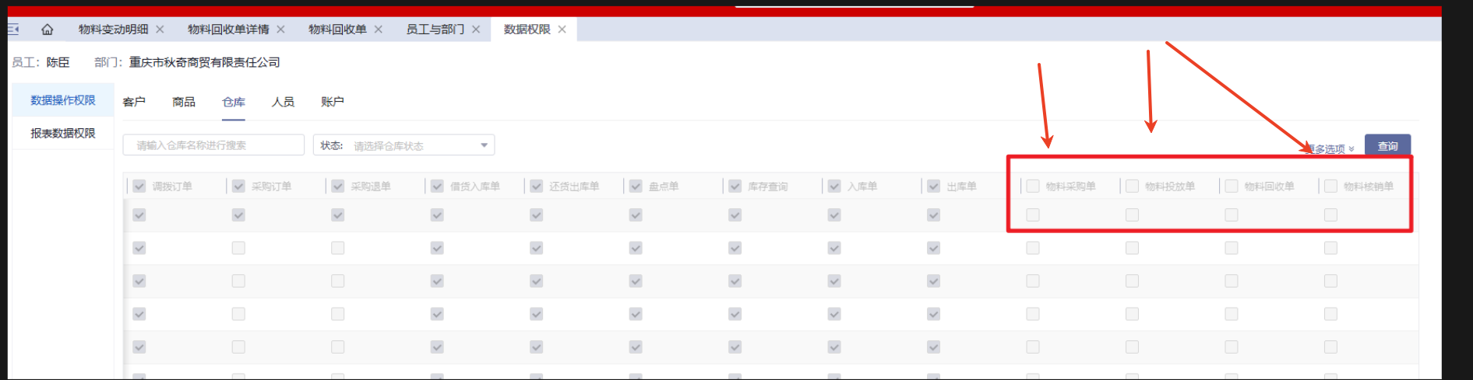Close the 物料变动明细 tab
The width and height of the screenshot is (1473, 380).
pyautogui.click(x=160, y=30)
